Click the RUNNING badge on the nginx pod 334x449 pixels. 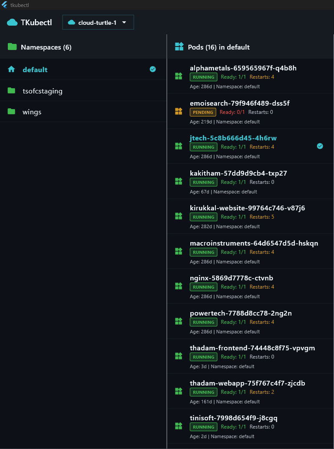[203, 287]
